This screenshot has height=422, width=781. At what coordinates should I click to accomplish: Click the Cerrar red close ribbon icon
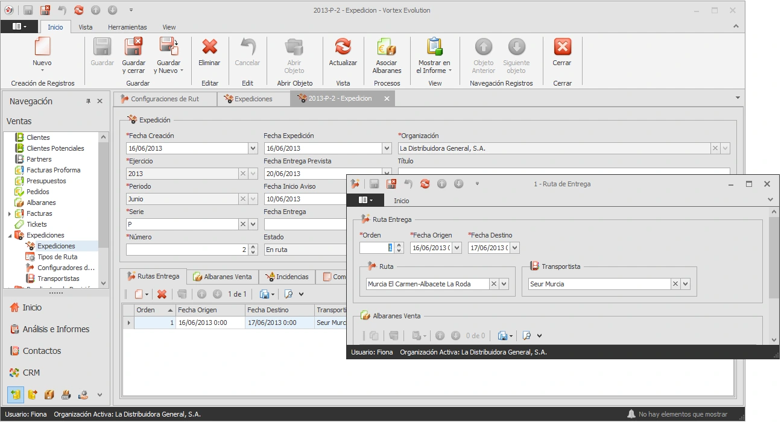click(562, 47)
